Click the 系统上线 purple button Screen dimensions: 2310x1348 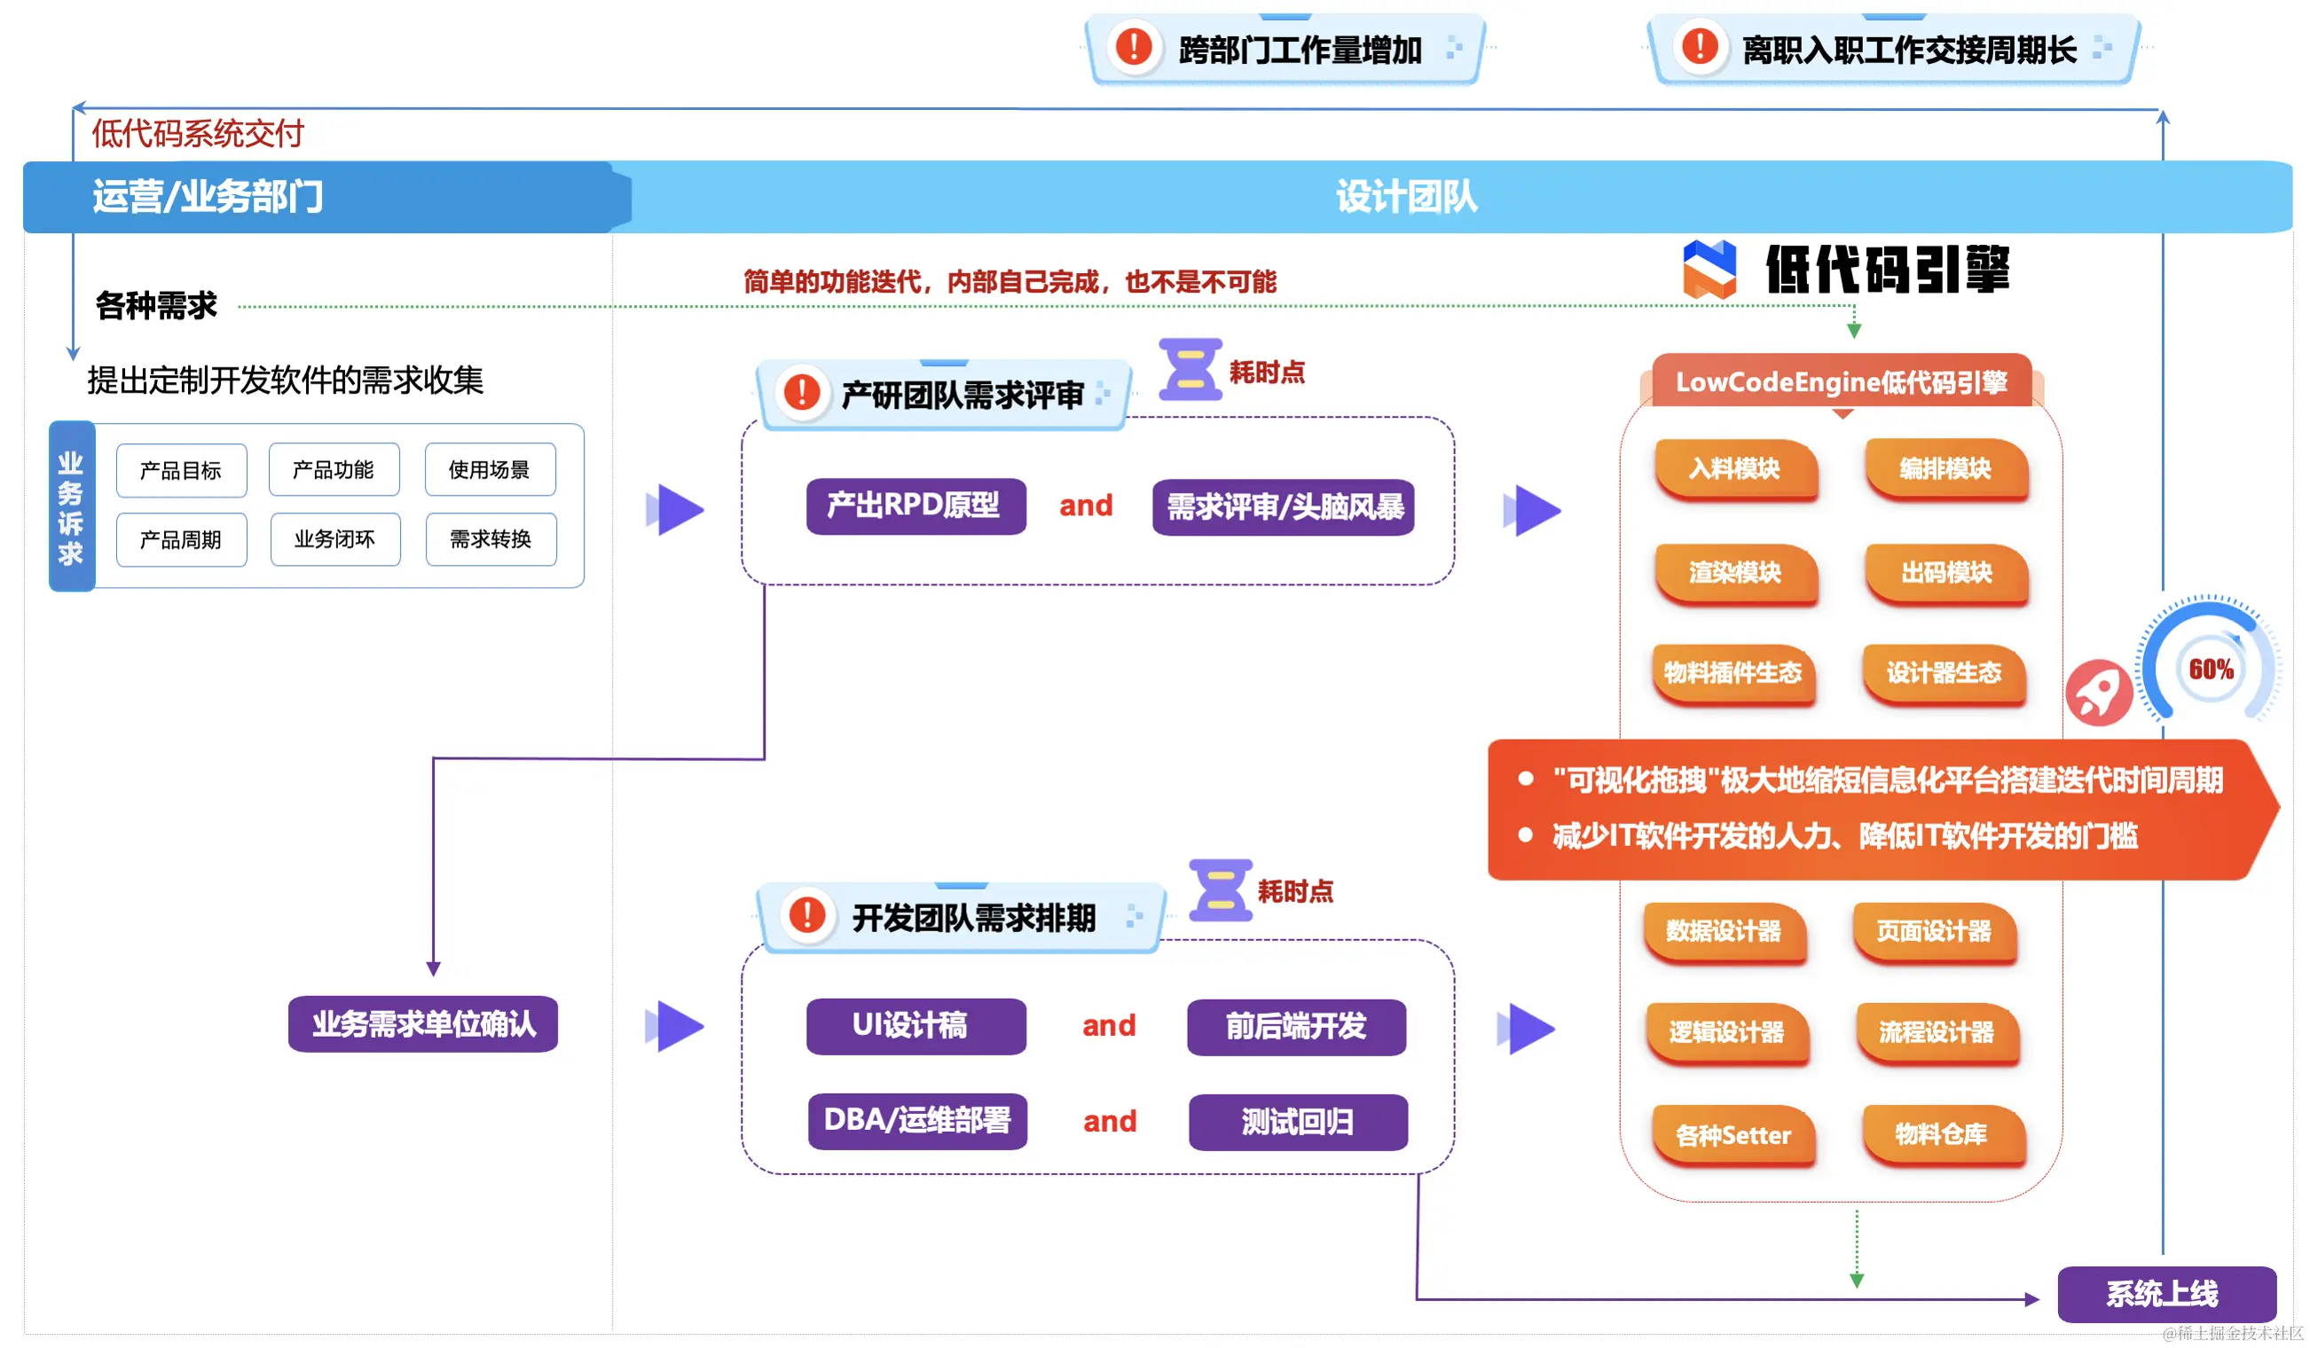pos(2165,1294)
